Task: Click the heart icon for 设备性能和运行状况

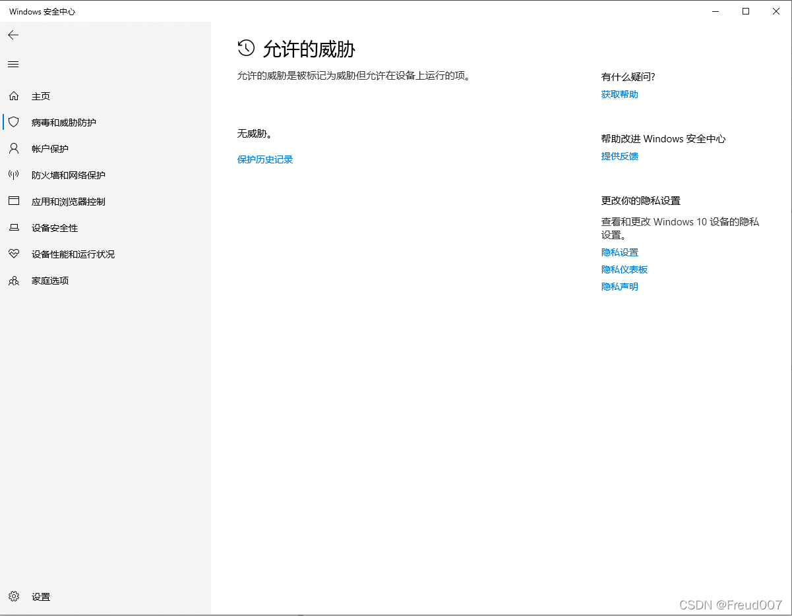Action: point(14,254)
